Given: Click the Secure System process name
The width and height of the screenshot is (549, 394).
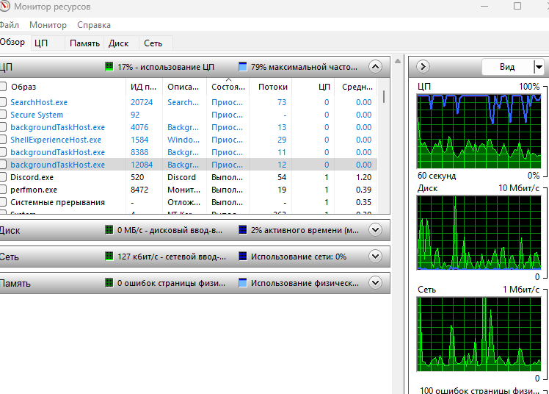Looking at the screenshot, I should pyautogui.click(x=37, y=115).
